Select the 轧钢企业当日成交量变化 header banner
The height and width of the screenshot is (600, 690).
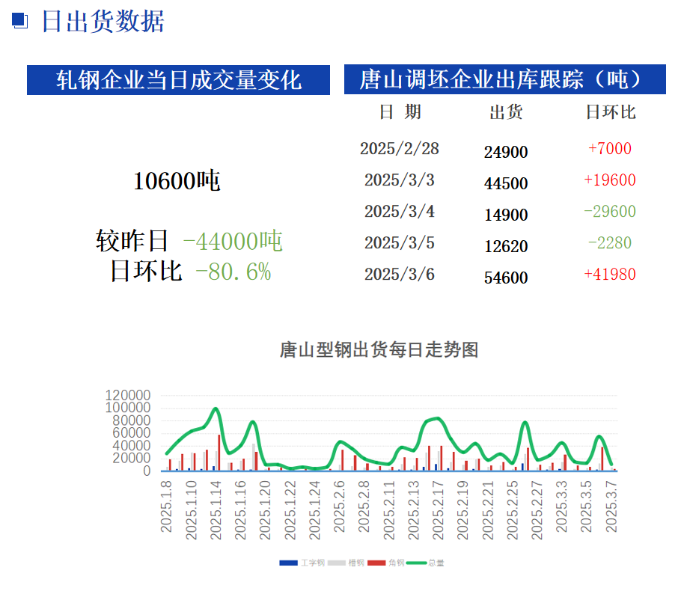(178, 80)
